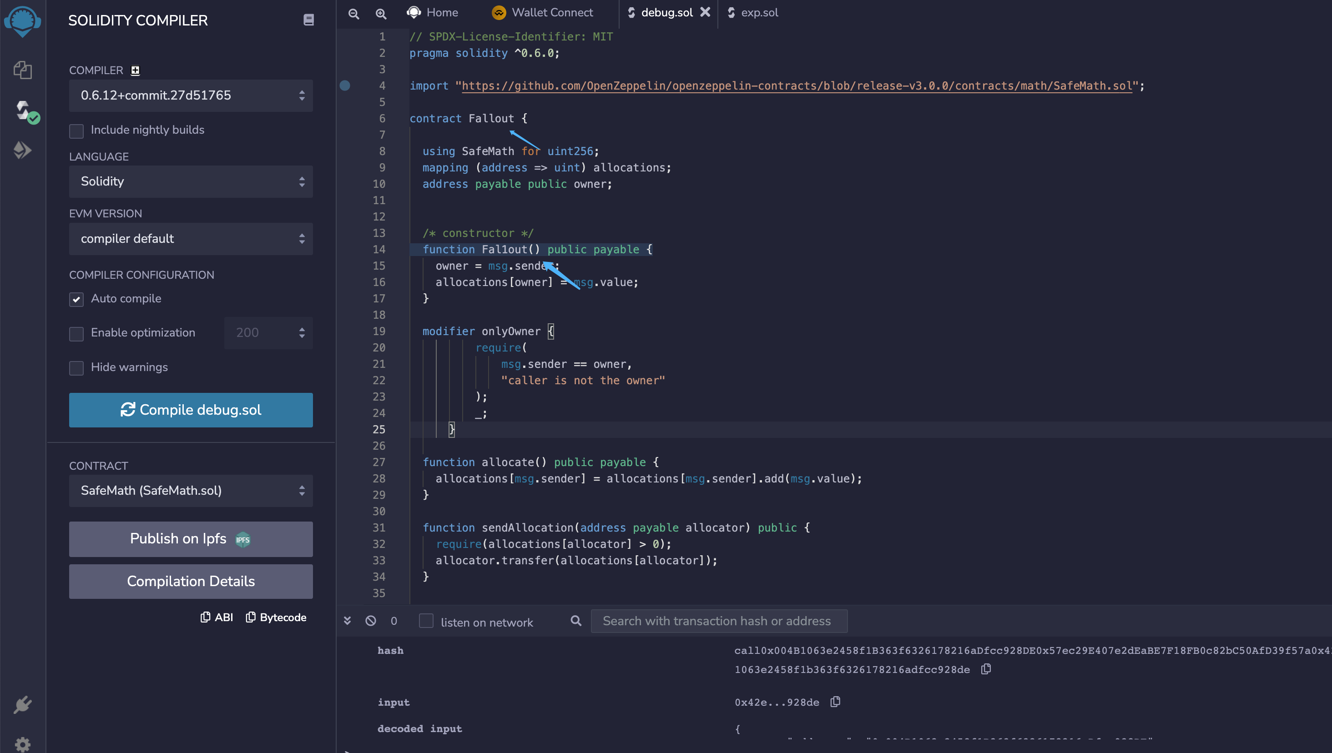Click the Compile debug.sol button

click(x=191, y=410)
